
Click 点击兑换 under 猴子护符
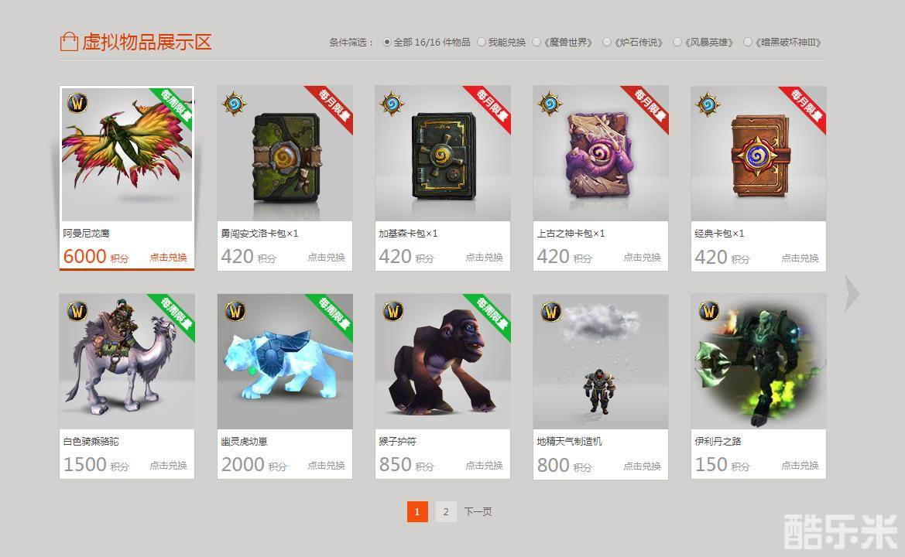point(485,465)
